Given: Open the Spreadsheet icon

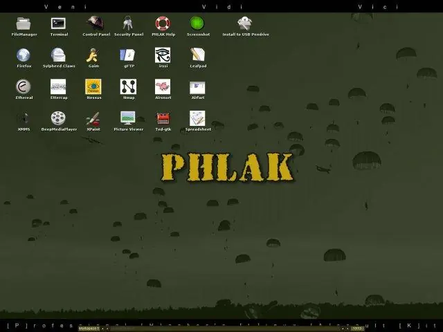Looking at the screenshot, I should pyautogui.click(x=197, y=118).
